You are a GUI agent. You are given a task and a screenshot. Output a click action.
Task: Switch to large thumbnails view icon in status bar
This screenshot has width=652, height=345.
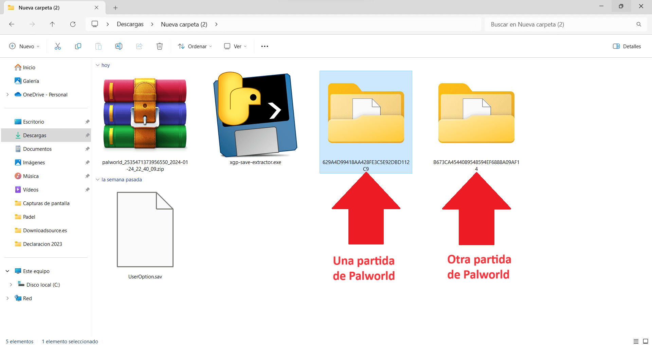[646, 341]
